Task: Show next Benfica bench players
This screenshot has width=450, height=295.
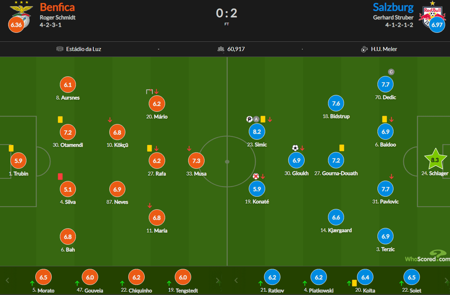Action: click(x=218, y=280)
